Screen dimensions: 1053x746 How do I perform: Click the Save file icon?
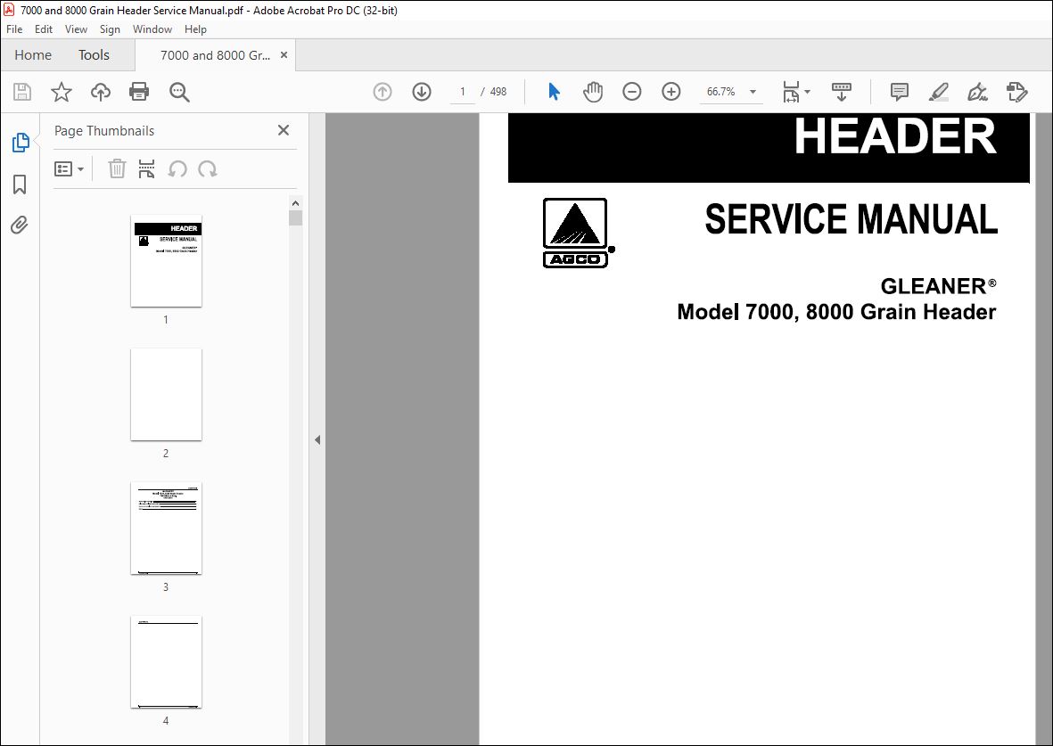point(22,92)
